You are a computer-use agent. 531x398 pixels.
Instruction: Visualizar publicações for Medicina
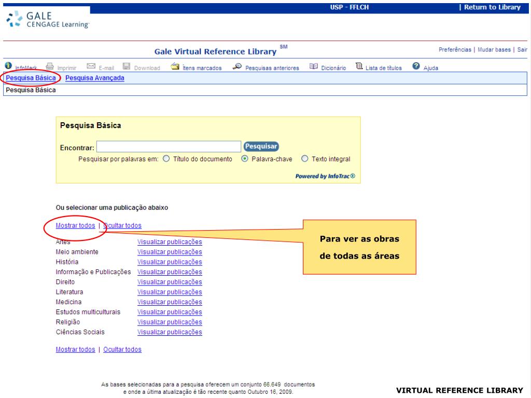tap(170, 302)
